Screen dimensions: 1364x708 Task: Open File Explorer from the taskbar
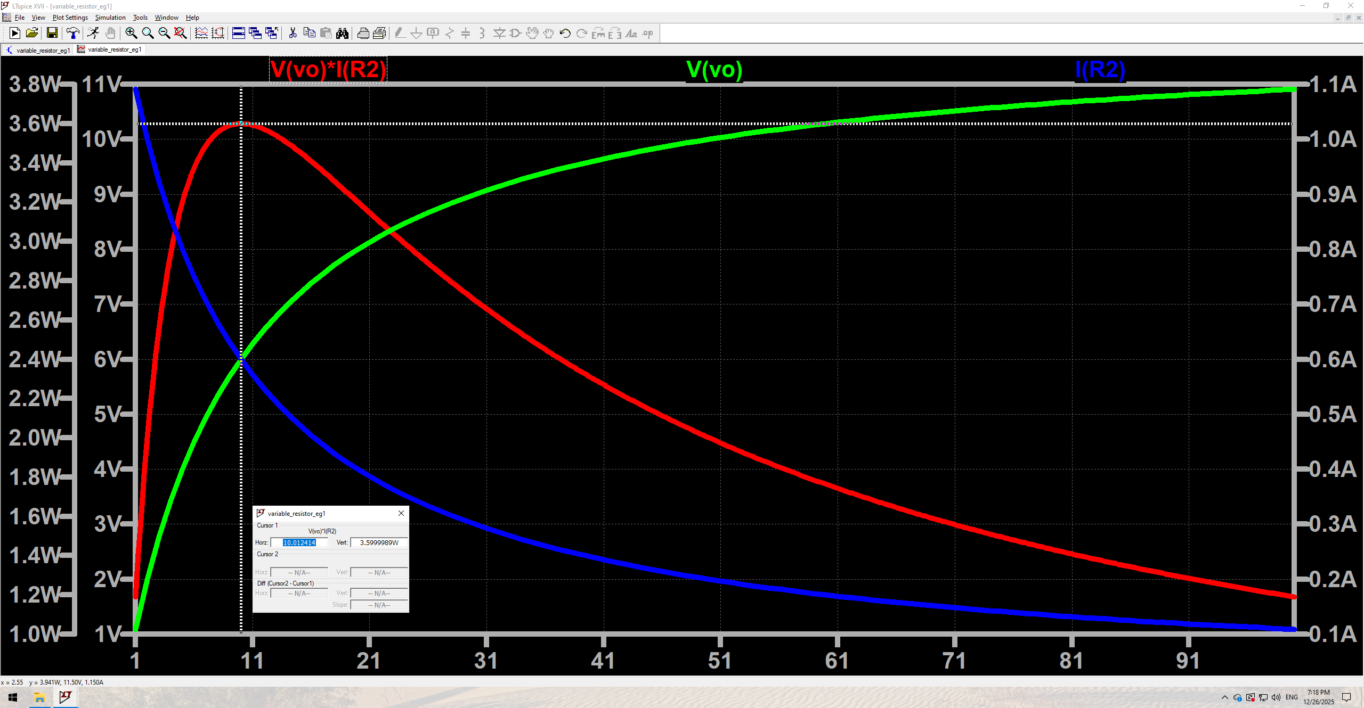pyautogui.click(x=39, y=697)
